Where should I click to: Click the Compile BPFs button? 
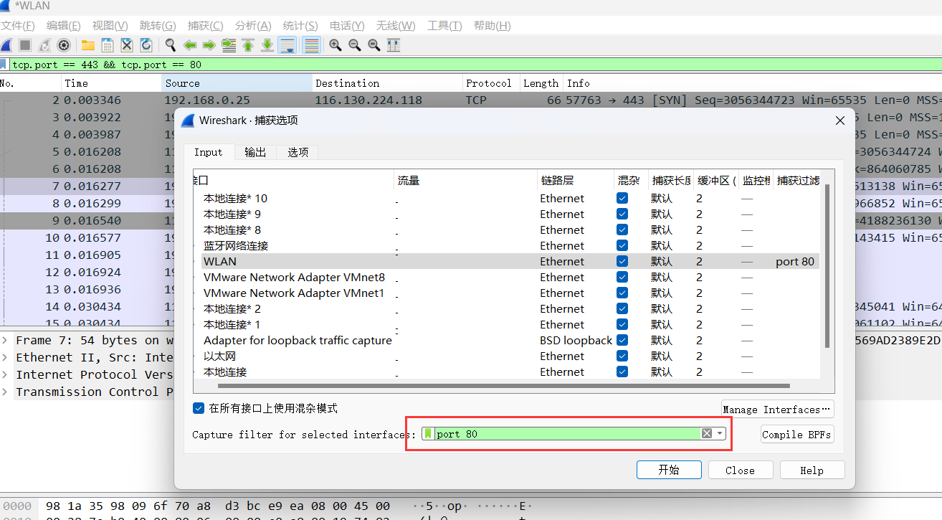tap(797, 434)
